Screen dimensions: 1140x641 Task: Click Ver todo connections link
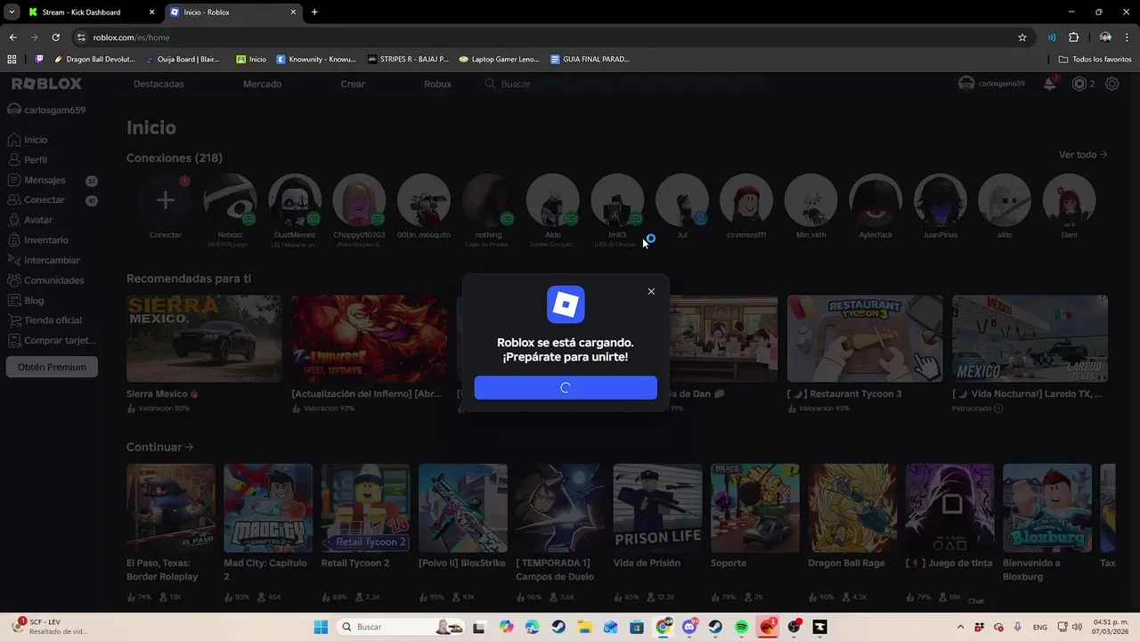click(1082, 155)
